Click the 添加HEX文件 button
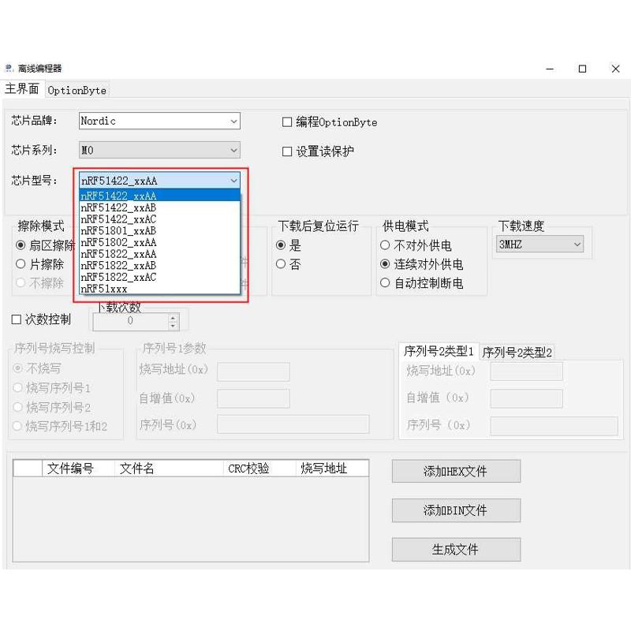The width and height of the screenshot is (631, 631). click(x=456, y=471)
